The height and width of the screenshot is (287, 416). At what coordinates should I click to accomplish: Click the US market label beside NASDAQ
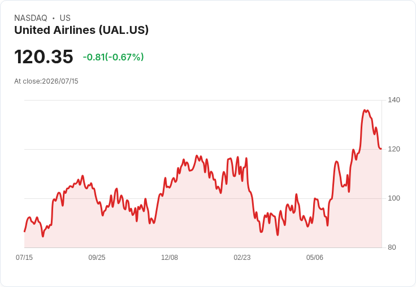(65, 18)
